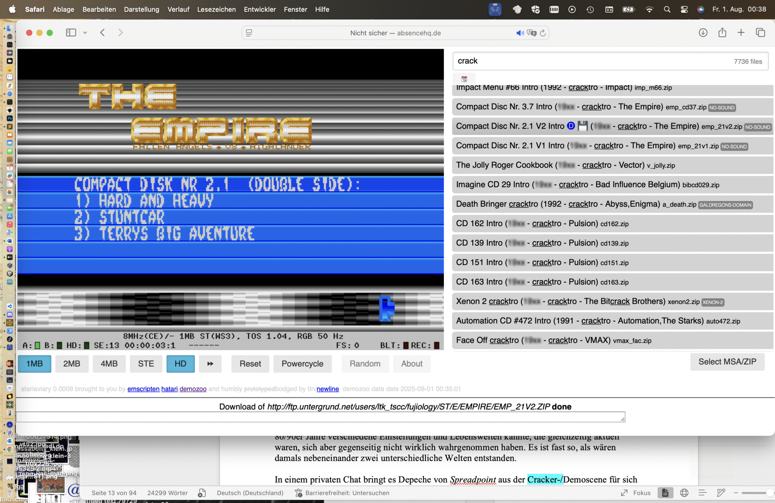
Task: Open the tab overview icon
Action: (x=760, y=33)
